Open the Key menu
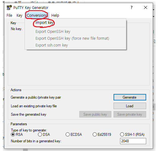The image size is (158, 151). (19, 16)
